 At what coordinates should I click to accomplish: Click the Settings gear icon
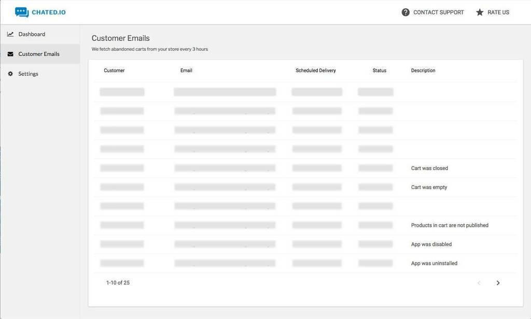click(x=10, y=74)
